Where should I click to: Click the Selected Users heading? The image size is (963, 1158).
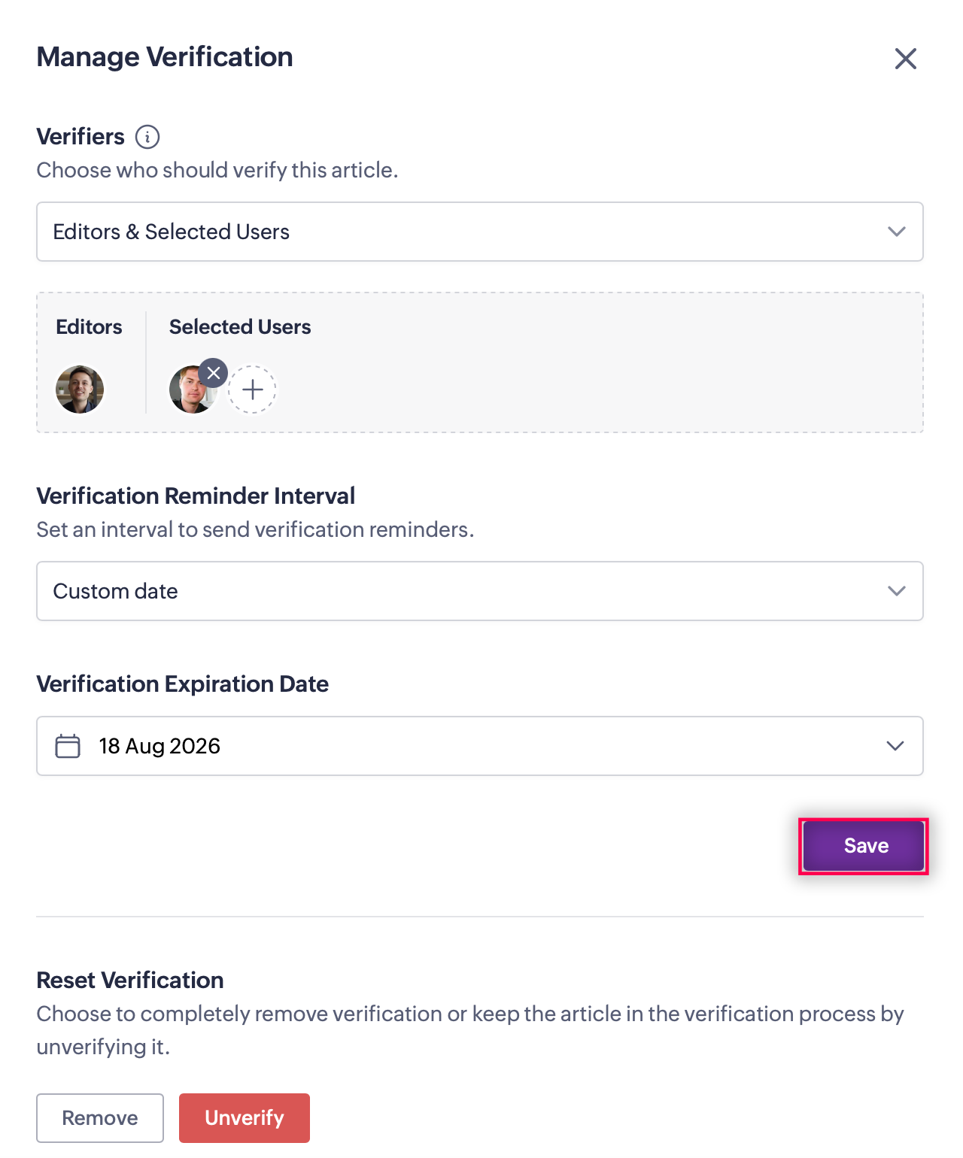click(240, 327)
